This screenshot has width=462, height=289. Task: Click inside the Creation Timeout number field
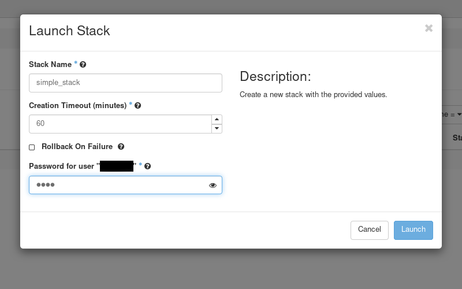pyautogui.click(x=120, y=124)
